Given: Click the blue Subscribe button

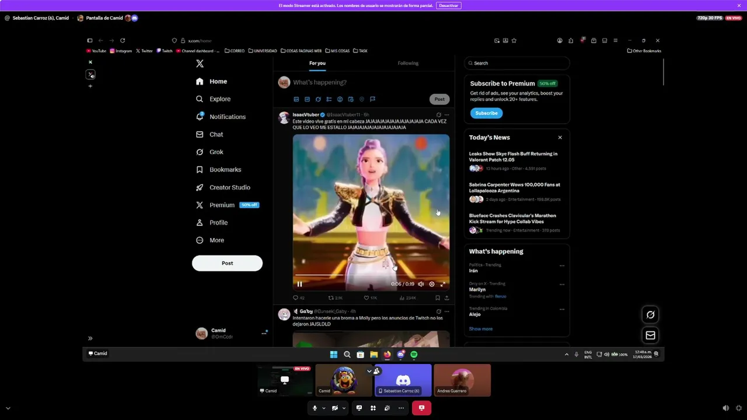Looking at the screenshot, I should (486, 113).
